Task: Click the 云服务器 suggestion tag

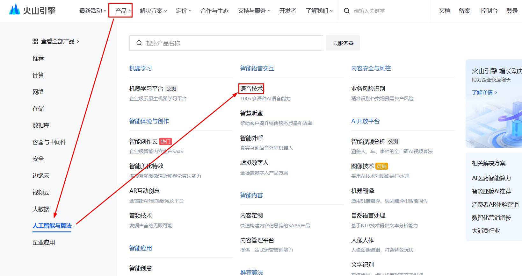Action: click(343, 43)
